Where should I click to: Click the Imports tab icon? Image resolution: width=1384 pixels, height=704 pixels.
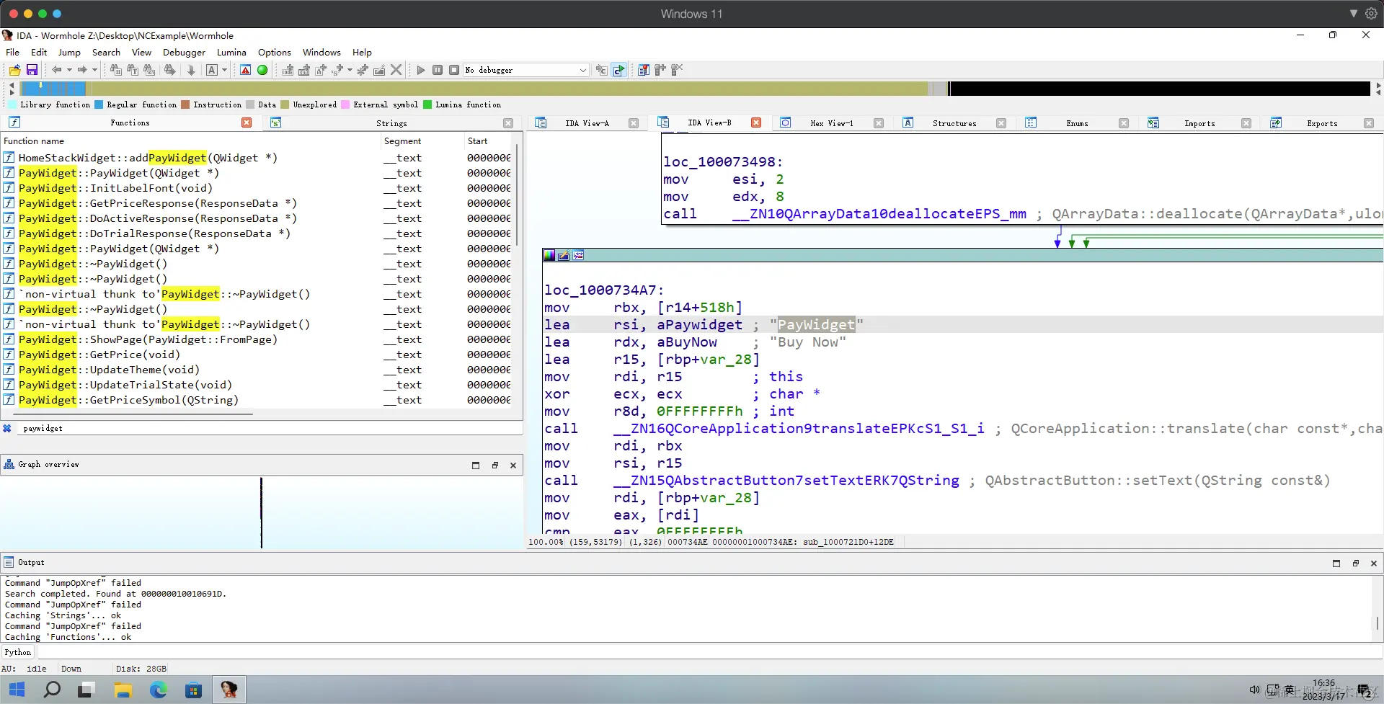1153,122
